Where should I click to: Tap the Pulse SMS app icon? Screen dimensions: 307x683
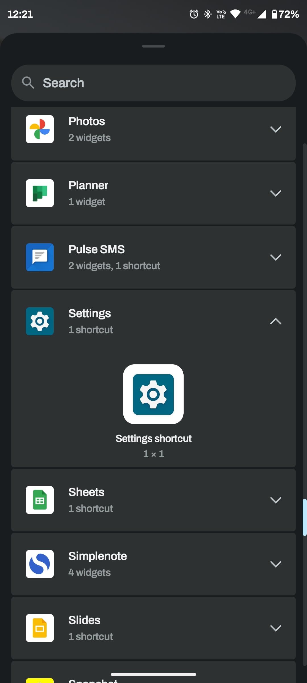tap(40, 257)
